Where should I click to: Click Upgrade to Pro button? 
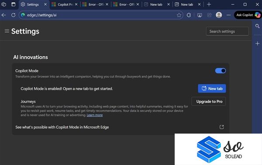point(209,101)
